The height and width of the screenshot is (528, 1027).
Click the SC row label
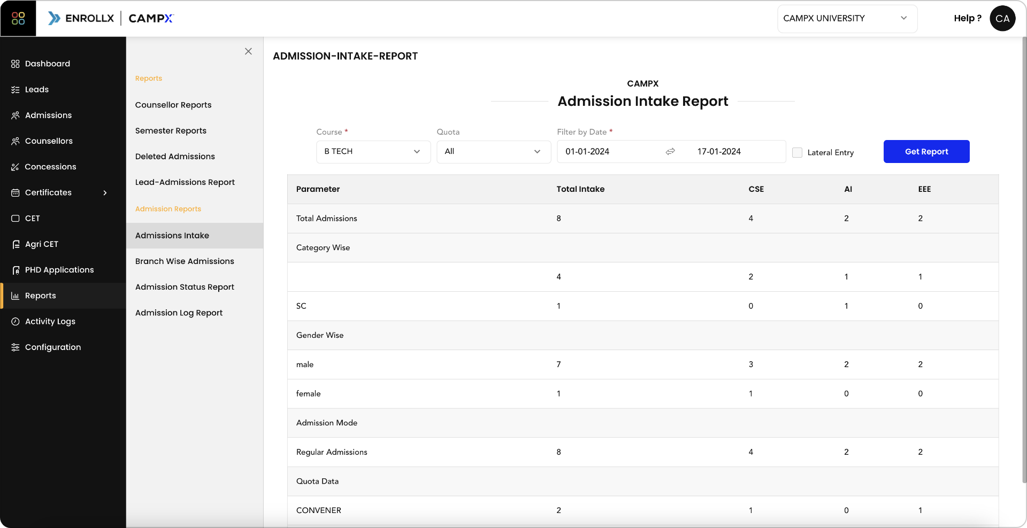point(301,306)
